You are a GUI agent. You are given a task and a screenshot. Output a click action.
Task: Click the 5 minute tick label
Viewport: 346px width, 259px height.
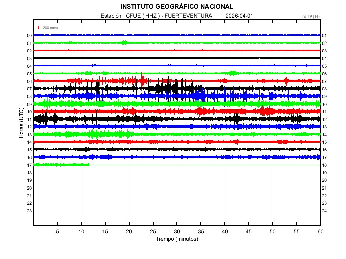click(57, 231)
